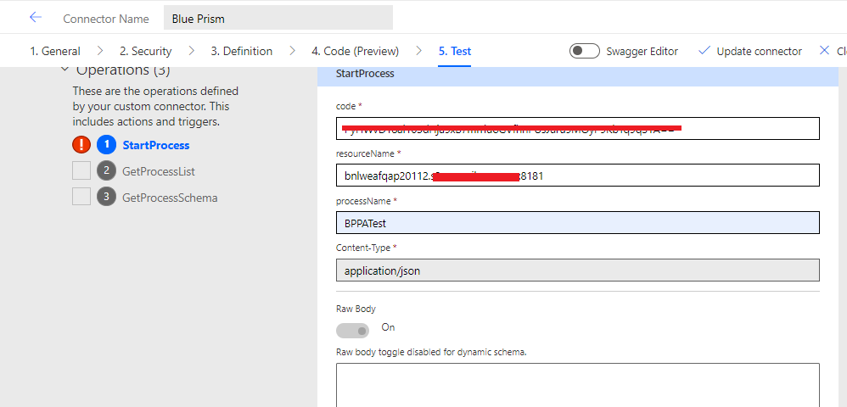Click the Update connector button text

coord(759,51)
